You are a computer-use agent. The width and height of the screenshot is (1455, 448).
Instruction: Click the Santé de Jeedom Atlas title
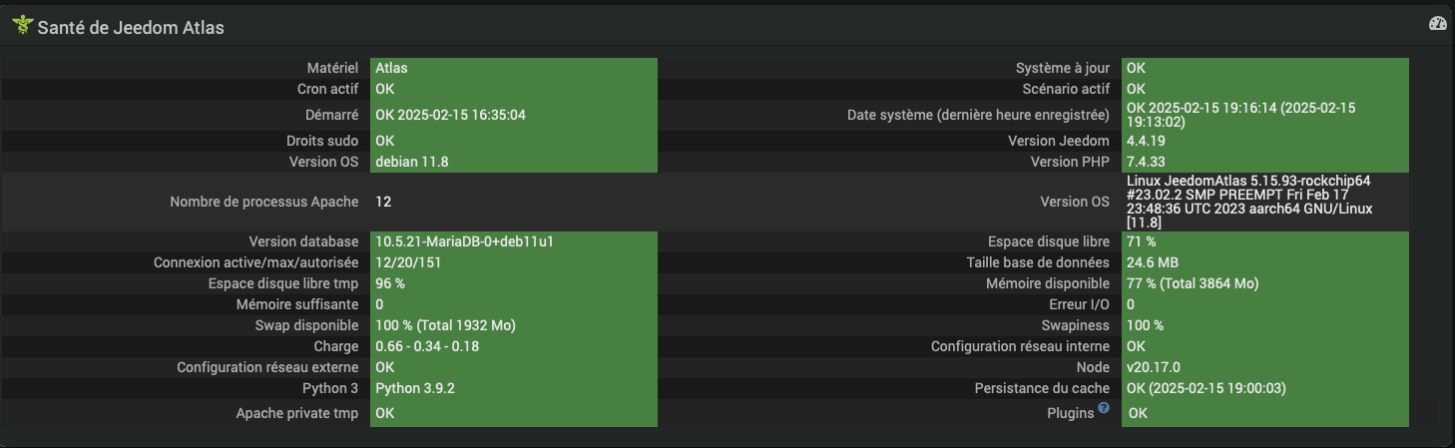point(131,28)
